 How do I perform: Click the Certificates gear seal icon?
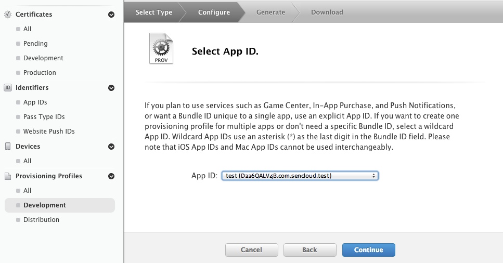pos(8,15)
